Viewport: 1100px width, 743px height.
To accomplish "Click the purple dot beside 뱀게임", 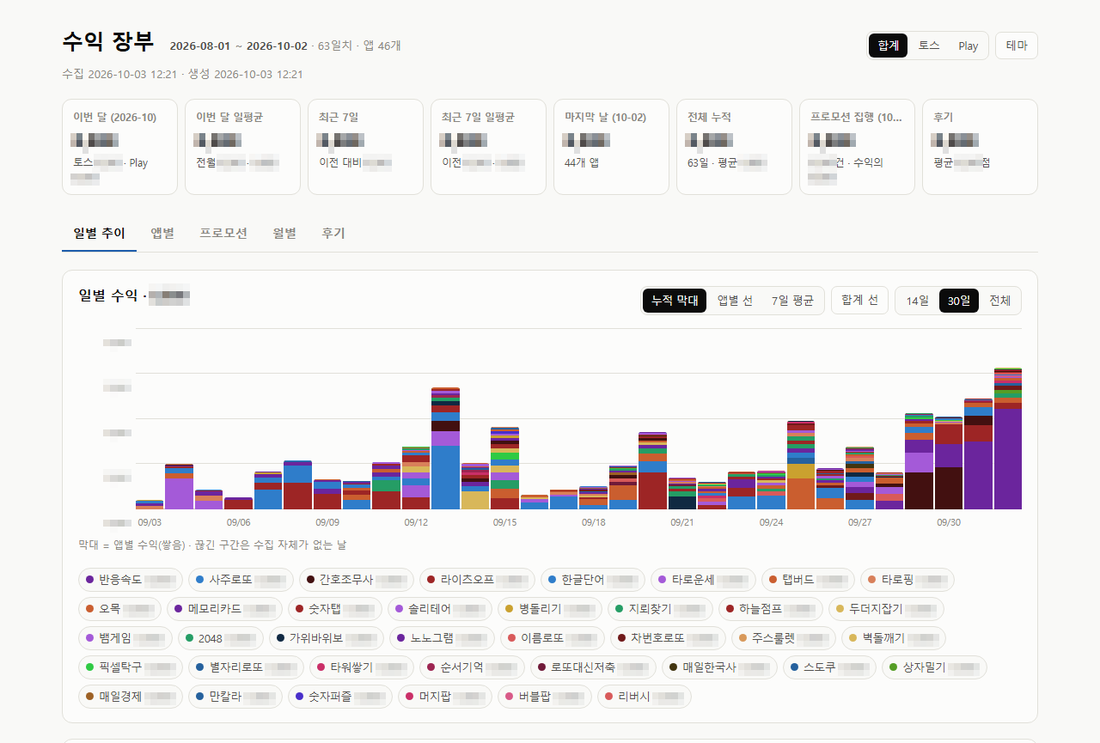I will pos(89,638).
